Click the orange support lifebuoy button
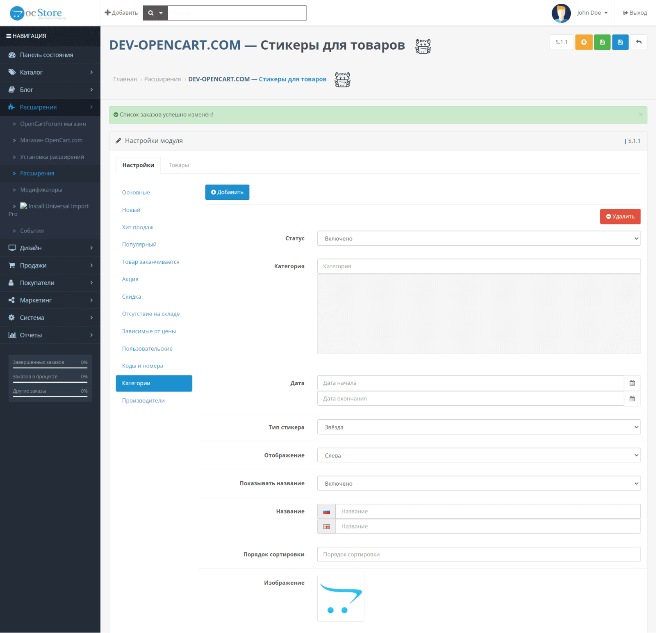Viewport: 656px width, 633px height. (584, 42)
